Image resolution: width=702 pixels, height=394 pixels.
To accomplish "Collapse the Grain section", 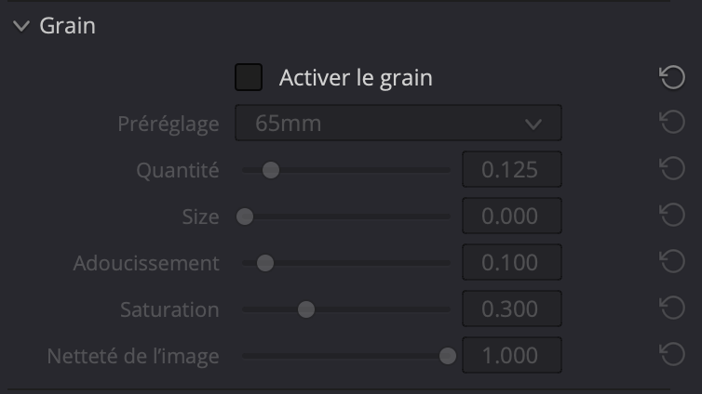I will (x=22, y=26).
